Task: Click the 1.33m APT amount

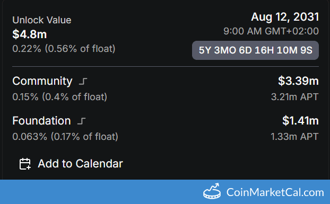Action: [x=294, y=137]
